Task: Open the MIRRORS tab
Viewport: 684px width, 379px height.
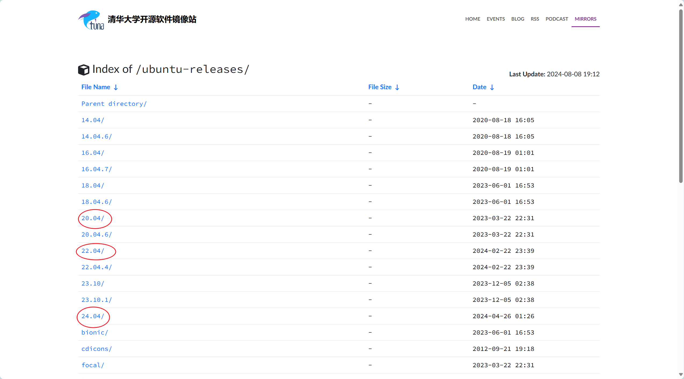Action: tap(586, 19)
